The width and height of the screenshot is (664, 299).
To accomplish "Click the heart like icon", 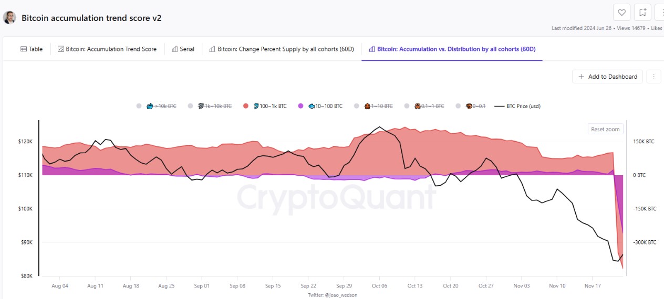I will tap(621, 13).
